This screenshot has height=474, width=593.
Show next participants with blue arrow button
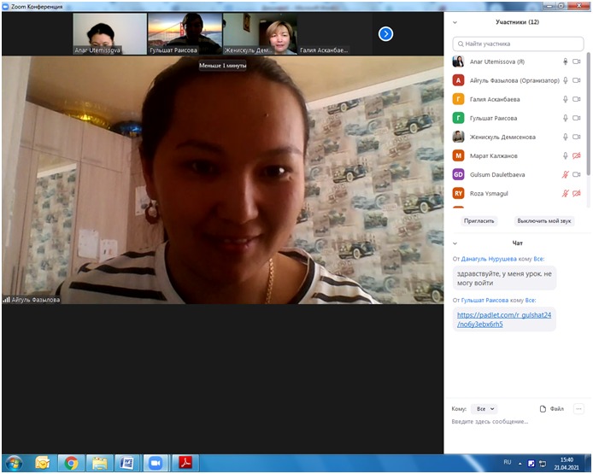tap(385, 34)
